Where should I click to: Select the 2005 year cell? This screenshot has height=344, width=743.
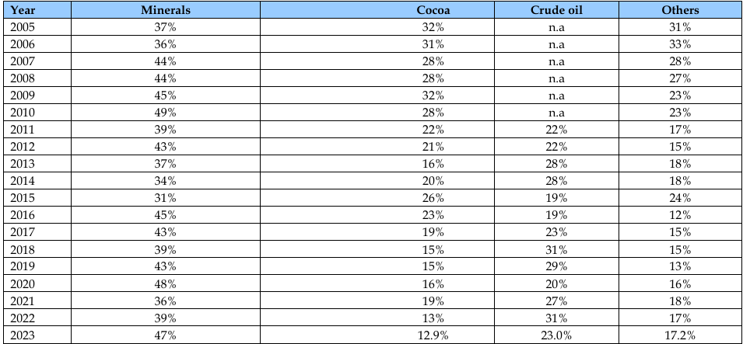tap(24, 27)
